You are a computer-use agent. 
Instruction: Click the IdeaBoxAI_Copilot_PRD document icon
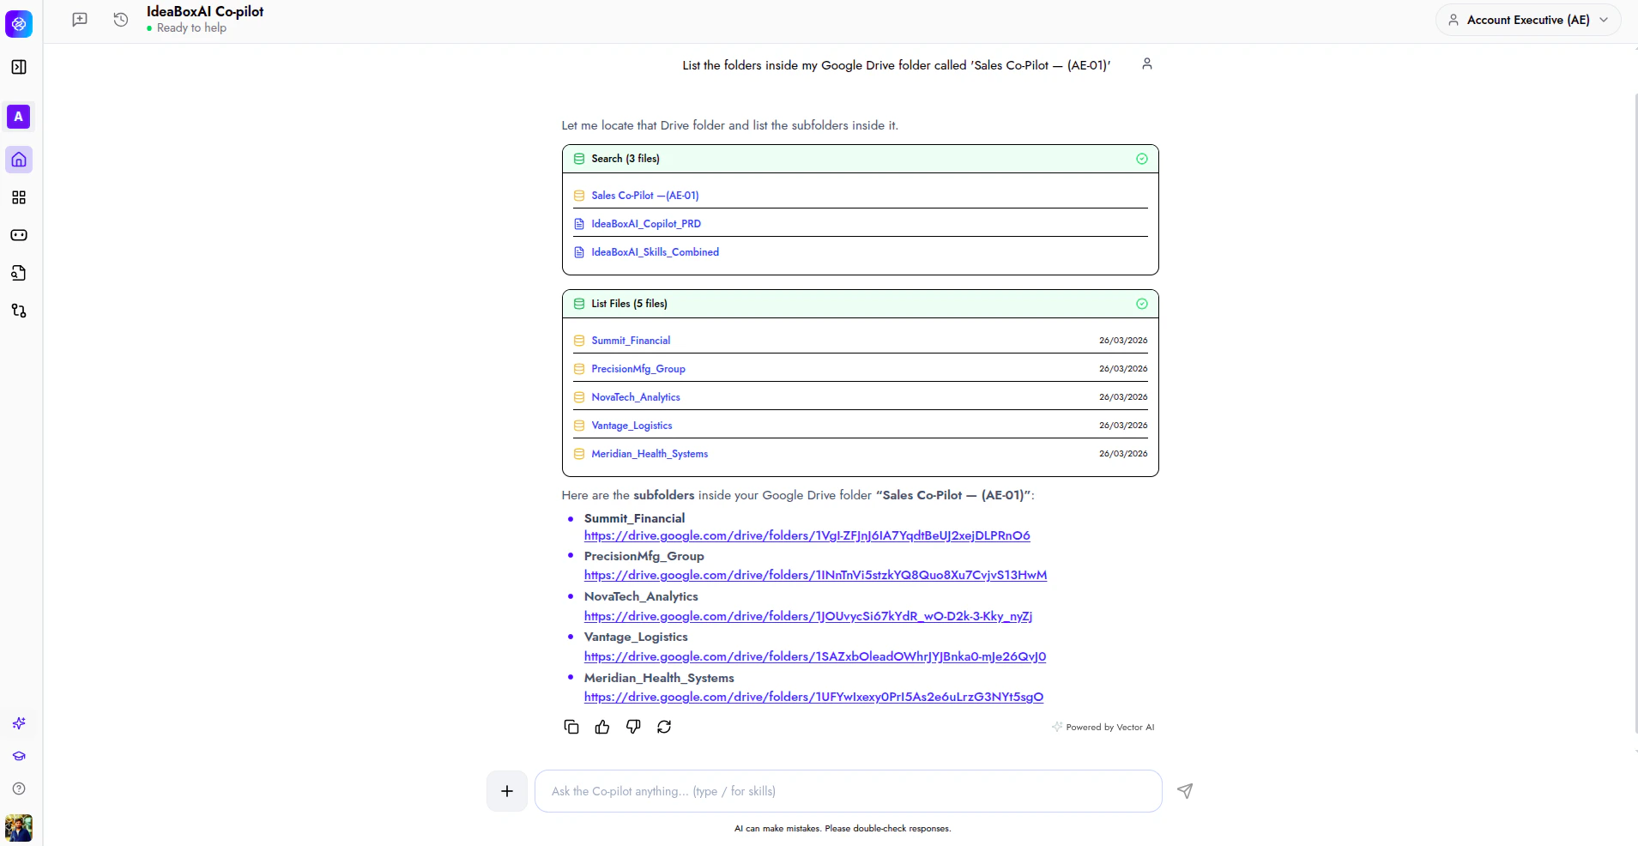(x=579, y=224)
